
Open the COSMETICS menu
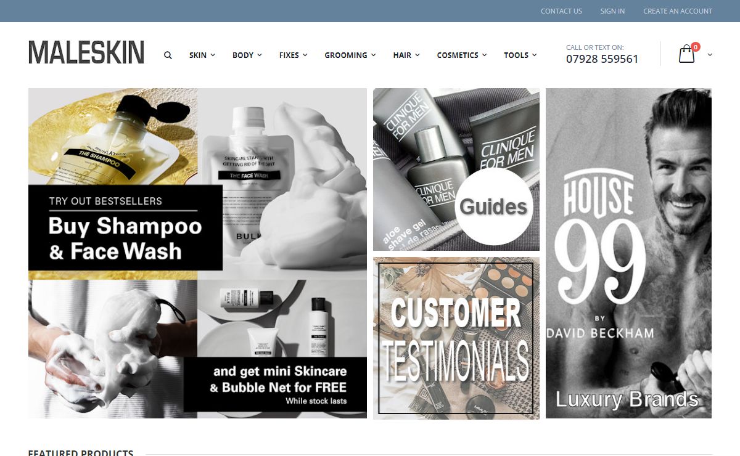point(458,55)
